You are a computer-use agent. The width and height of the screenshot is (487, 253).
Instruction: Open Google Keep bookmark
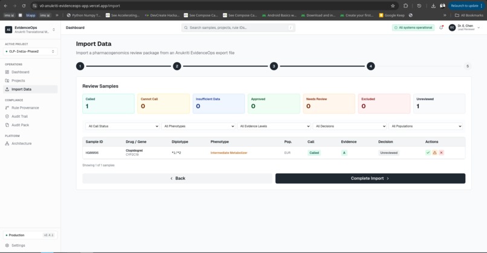point(392,15)
